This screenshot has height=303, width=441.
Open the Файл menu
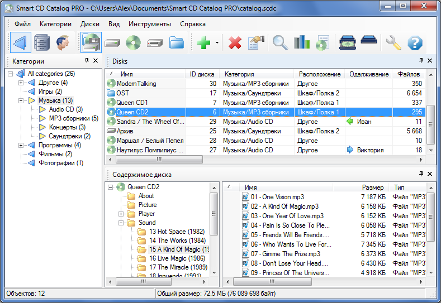22,24
